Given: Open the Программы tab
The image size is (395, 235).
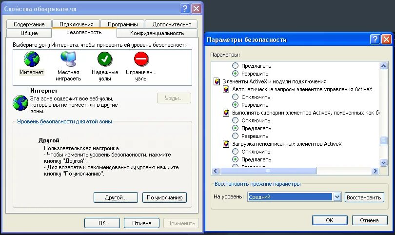Looking at the screenshot, I should point(123,24).
